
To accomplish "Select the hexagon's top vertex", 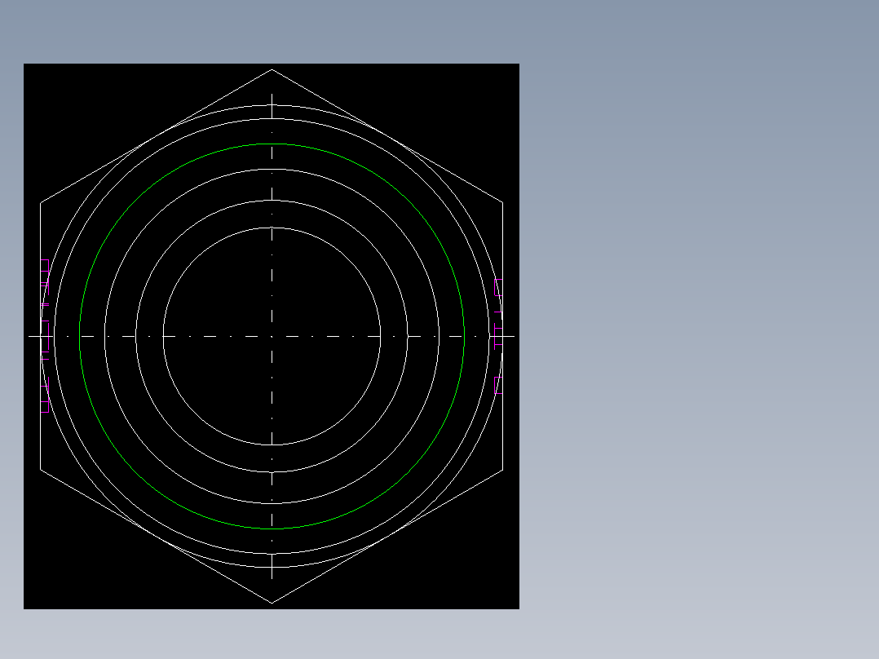I will pos(272,69).
